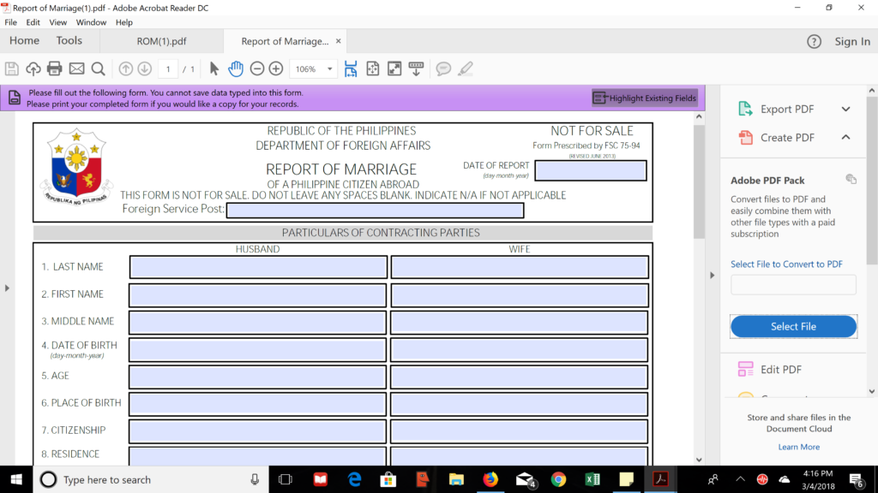
Task: Close the Report of Marriage tab
Action: pyautogui.click(x=338, y=41)
